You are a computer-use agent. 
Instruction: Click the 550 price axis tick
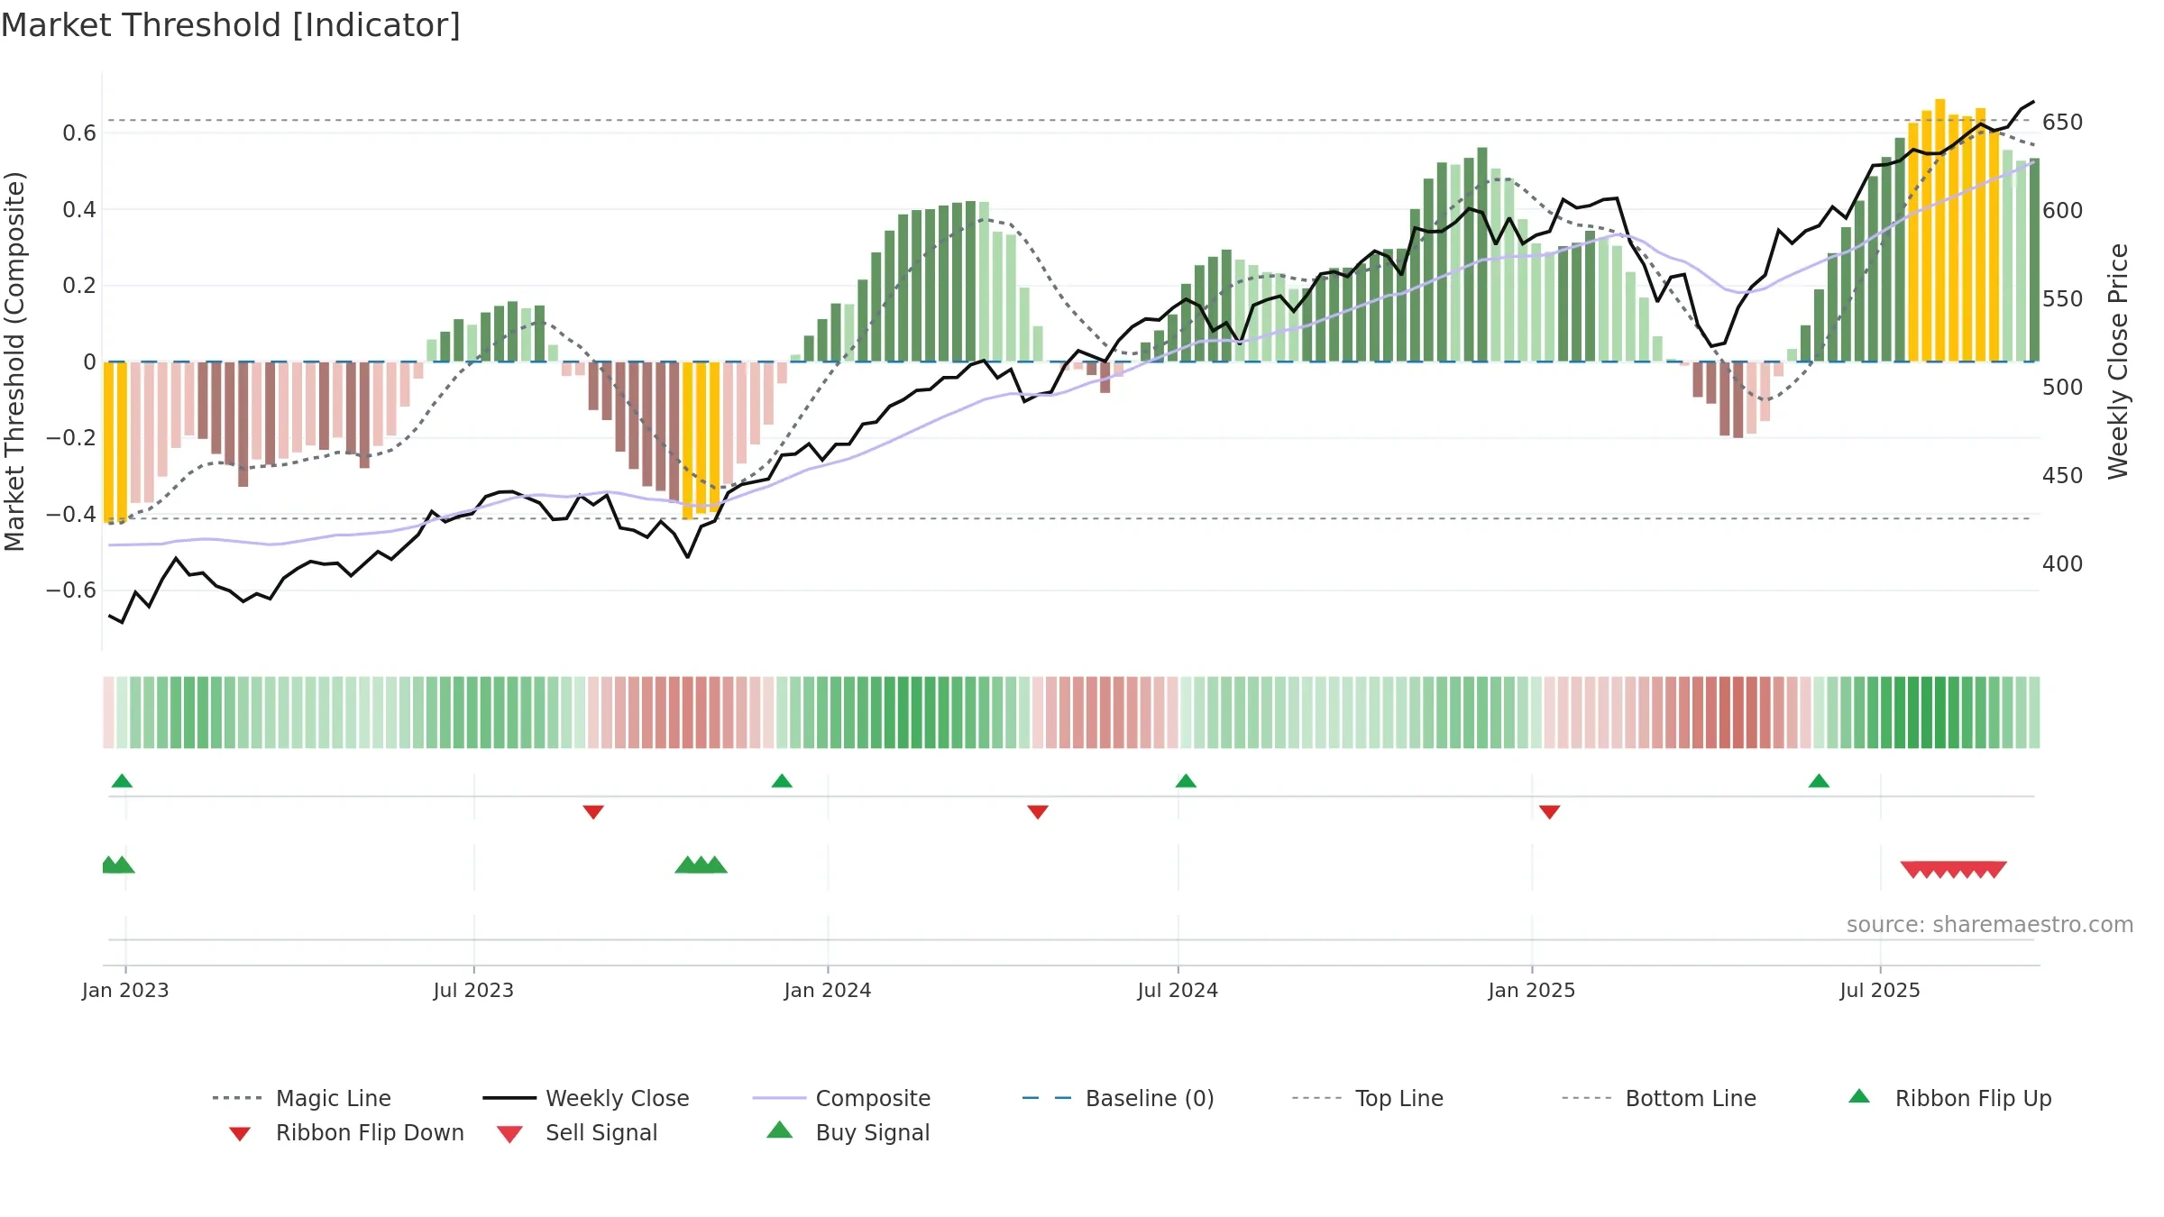coord(2063,298)
